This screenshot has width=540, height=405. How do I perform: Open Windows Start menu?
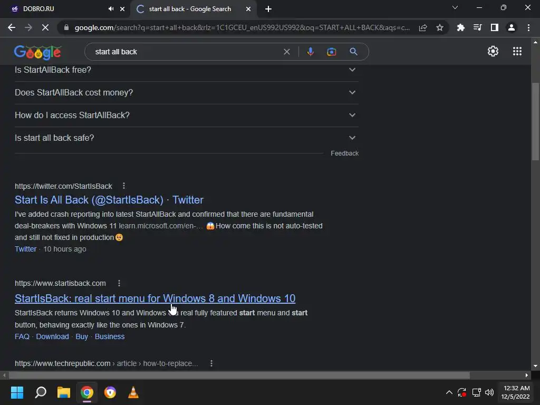[17, 392]
